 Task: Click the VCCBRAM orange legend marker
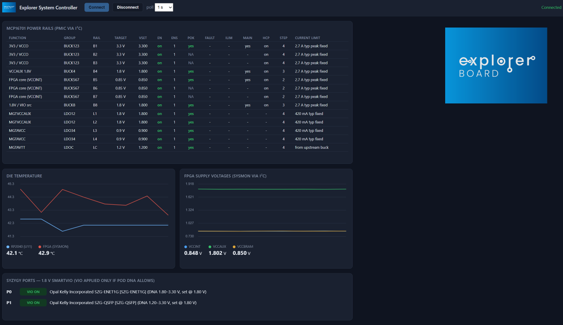(234, 246)
